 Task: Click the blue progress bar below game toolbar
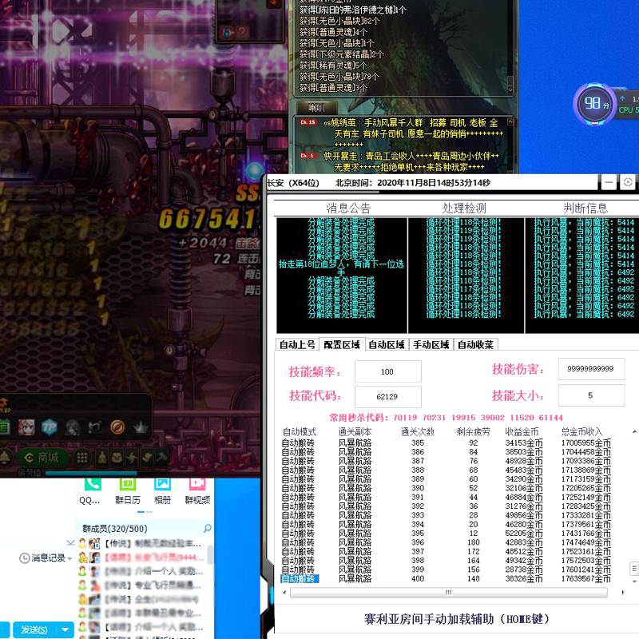point(92,473)
